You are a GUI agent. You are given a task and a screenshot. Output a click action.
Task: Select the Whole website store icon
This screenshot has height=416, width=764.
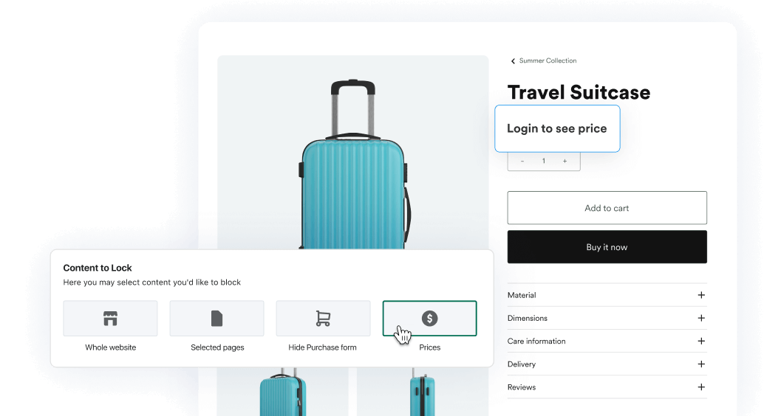110,318
